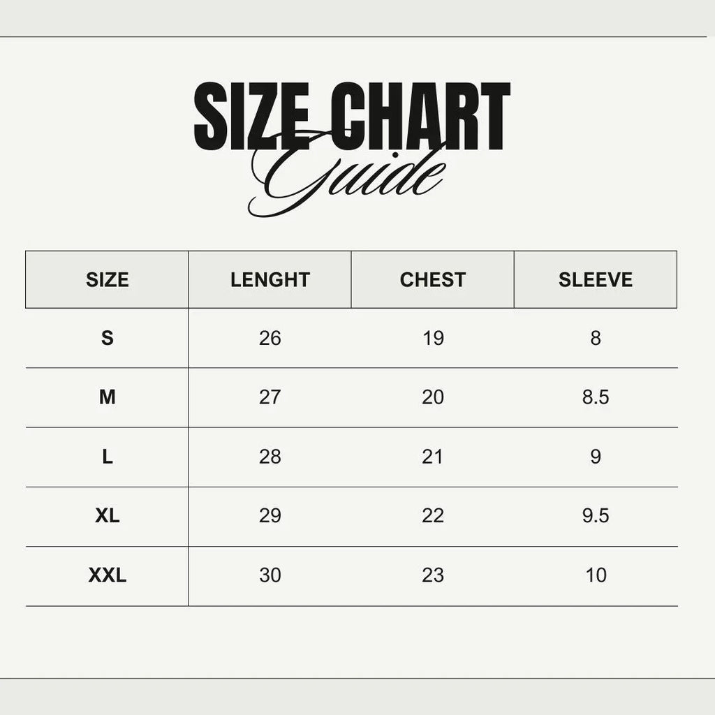Select chest value 21 for size L
Screen dimensions: 715x715
(433, 457)
